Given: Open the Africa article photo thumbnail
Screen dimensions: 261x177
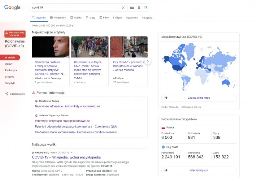Looking at the screenshot, I should 90,47.
